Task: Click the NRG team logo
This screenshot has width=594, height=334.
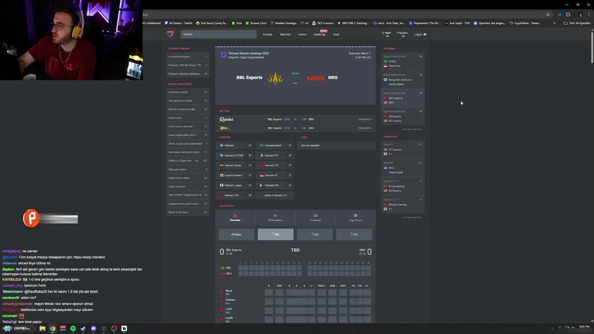Action: click(x=315, y=78)
